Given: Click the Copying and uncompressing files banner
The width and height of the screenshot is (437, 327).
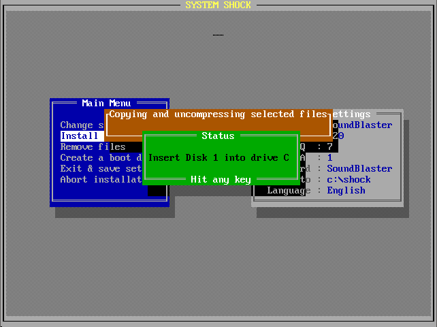Looking at the screenshot, I should click(x=218, y=114).
